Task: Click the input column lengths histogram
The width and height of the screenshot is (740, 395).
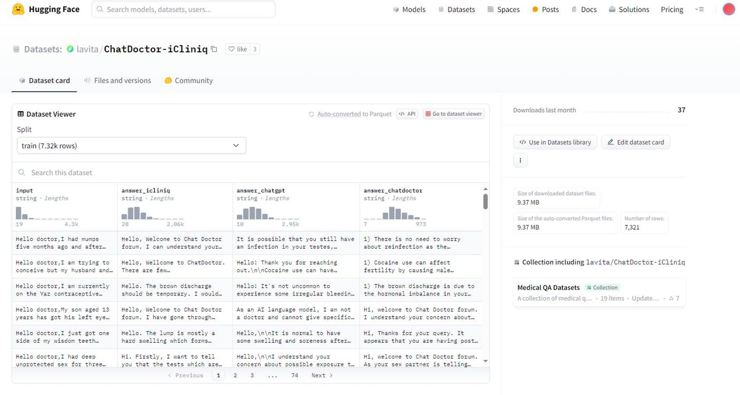Action: tap(47, 213)
